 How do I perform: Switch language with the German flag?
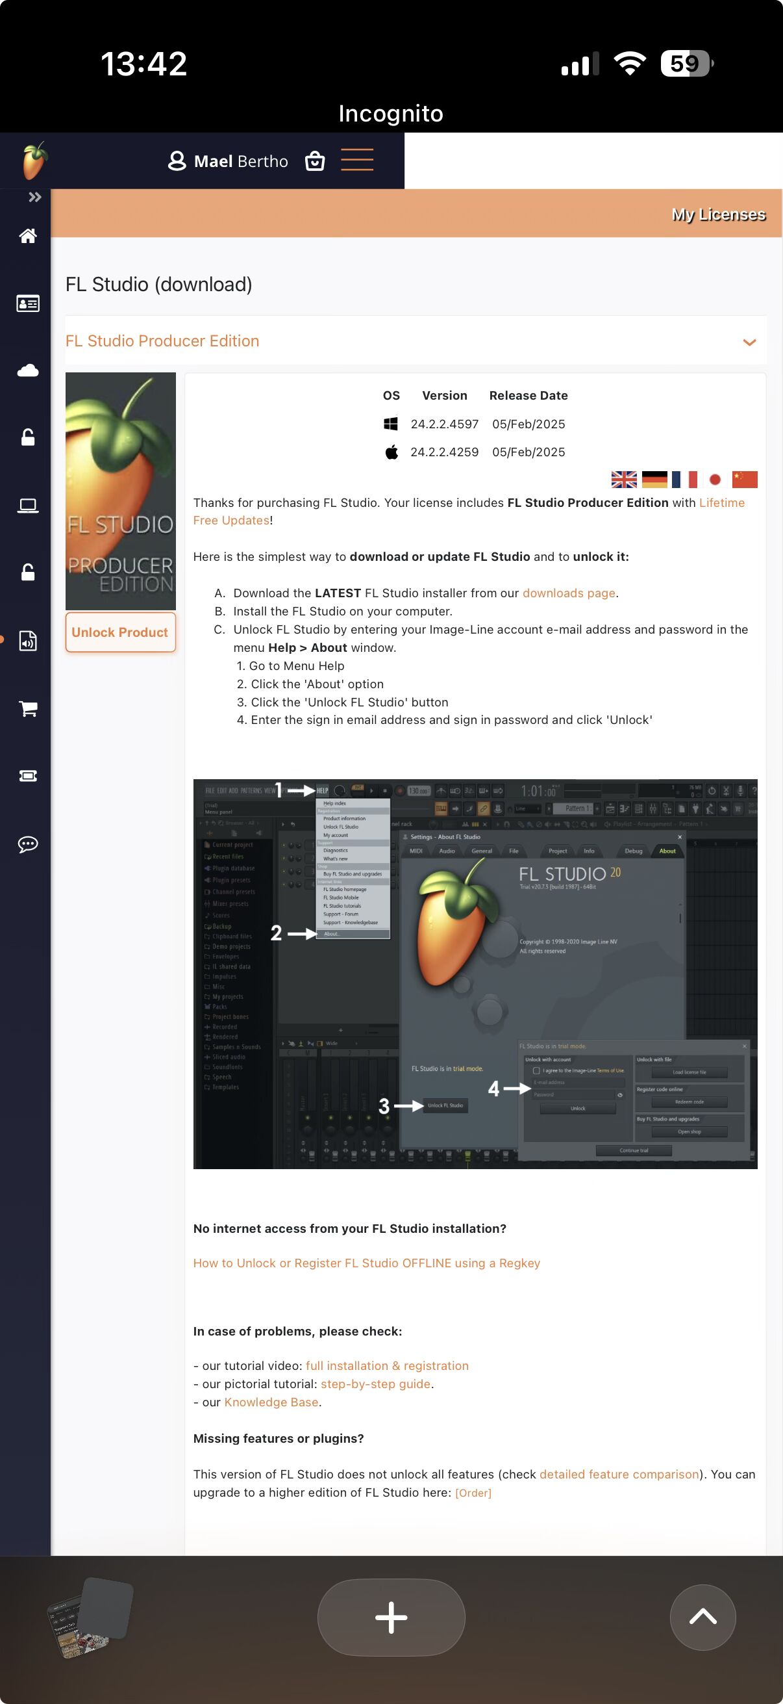pos(654,480)
